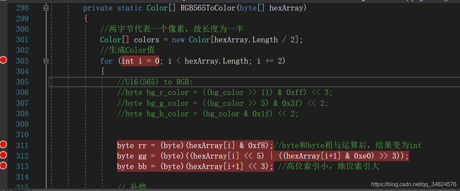Toggle the red breakpoint at line 311
Screen dimensions: 460x191
click(x=3, y=144)
